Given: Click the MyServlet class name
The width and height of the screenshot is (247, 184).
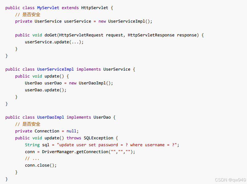Looking at the screenshot, I should [48, 8].
